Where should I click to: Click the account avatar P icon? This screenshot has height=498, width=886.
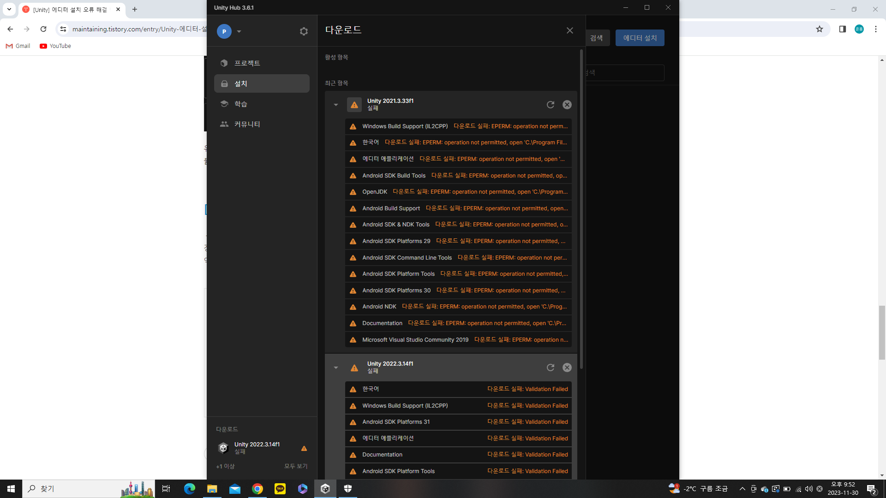pyautogui.click(x=224, y=31)
